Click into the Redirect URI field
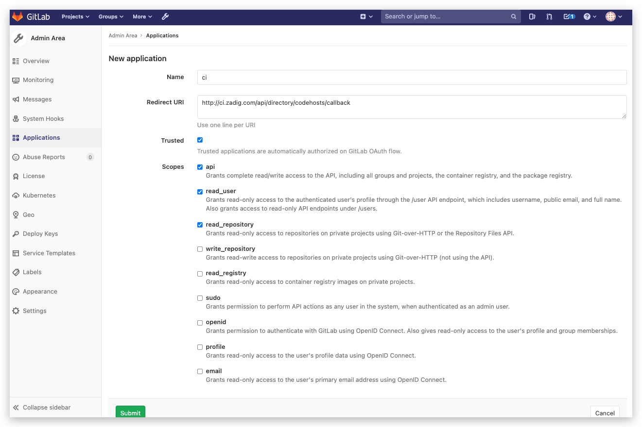Screen dimensions: 642x427 [411, 107]
